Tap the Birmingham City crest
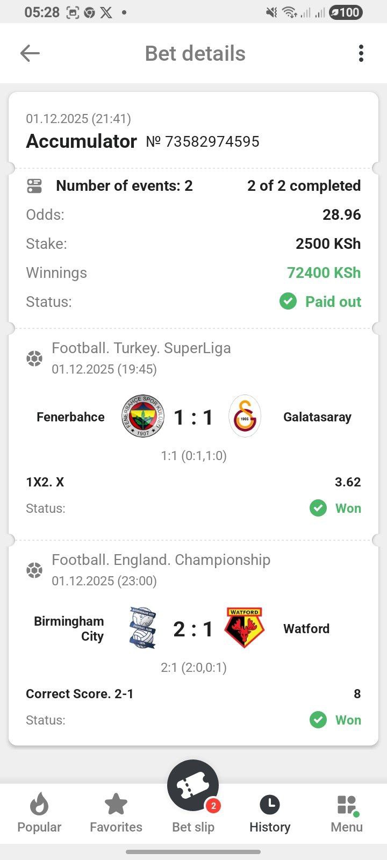Image resolution: width=387 pixels, height=860 pixels. click(142, 628)
